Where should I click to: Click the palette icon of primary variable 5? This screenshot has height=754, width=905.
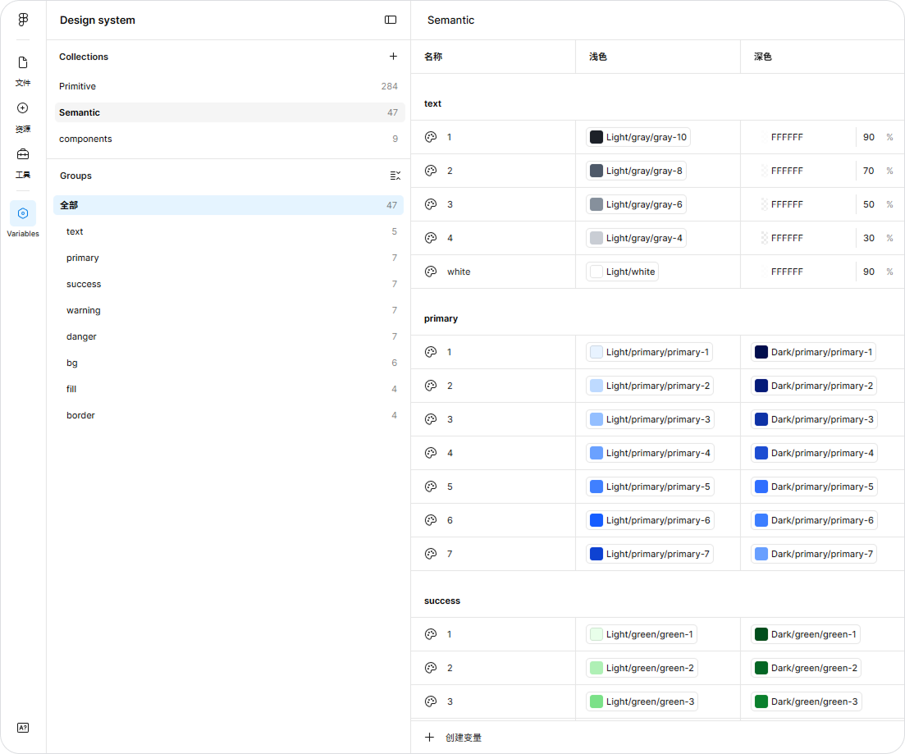coord(431,486)
